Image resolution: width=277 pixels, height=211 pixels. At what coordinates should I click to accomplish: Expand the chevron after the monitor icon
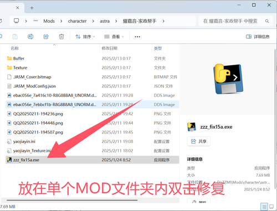click(x=26, y=21)
